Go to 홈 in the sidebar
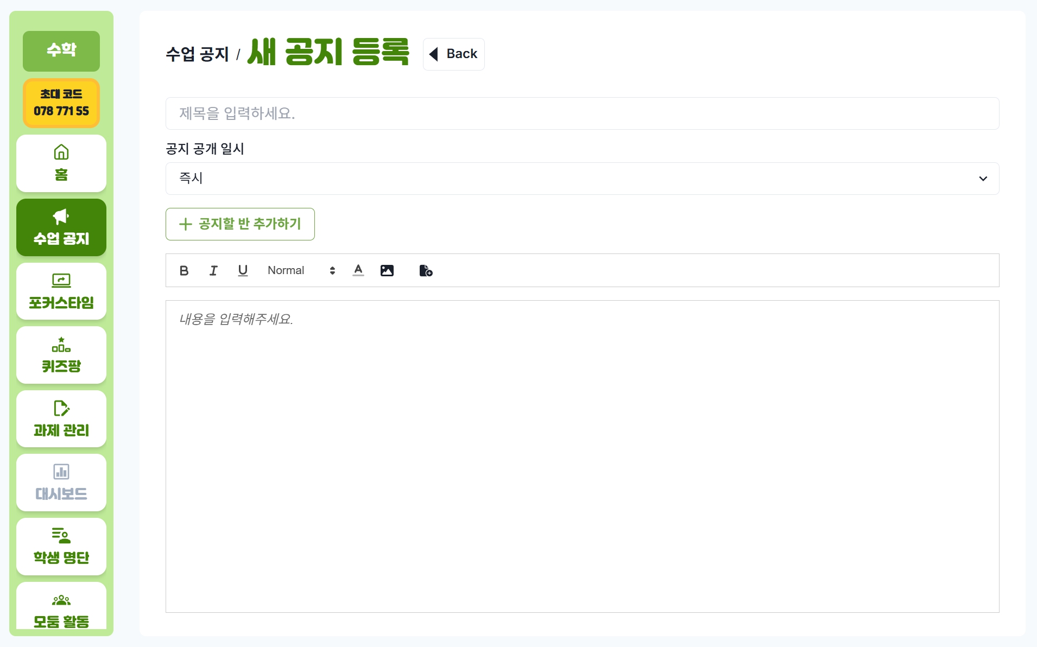 (x=61, y=163)
